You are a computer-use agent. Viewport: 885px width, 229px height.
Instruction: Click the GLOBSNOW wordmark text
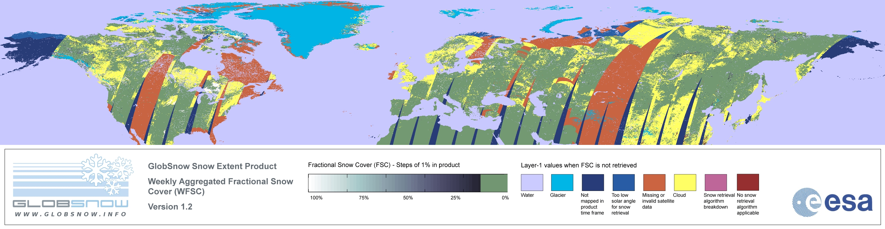(x=70, y=204)
